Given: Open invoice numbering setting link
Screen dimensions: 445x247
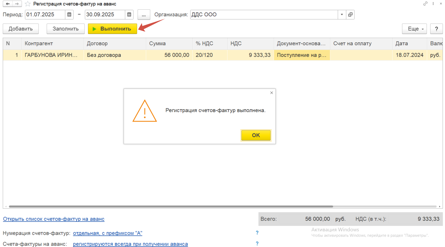Looking at the screenshot, I should (107, 233).
